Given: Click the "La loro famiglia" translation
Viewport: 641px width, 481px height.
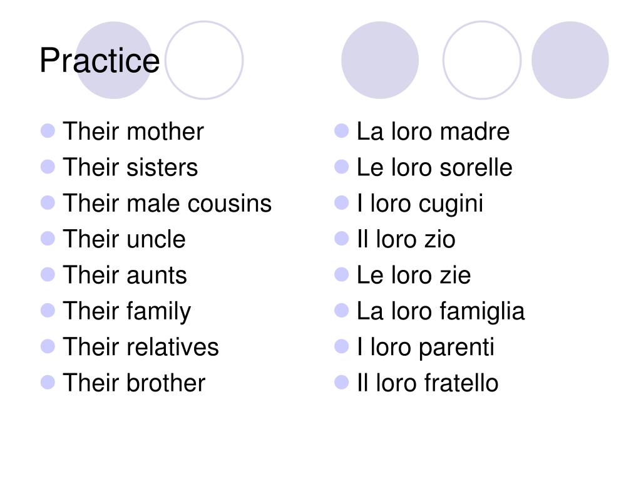Looking at the screenshot, I should (441, 311).
